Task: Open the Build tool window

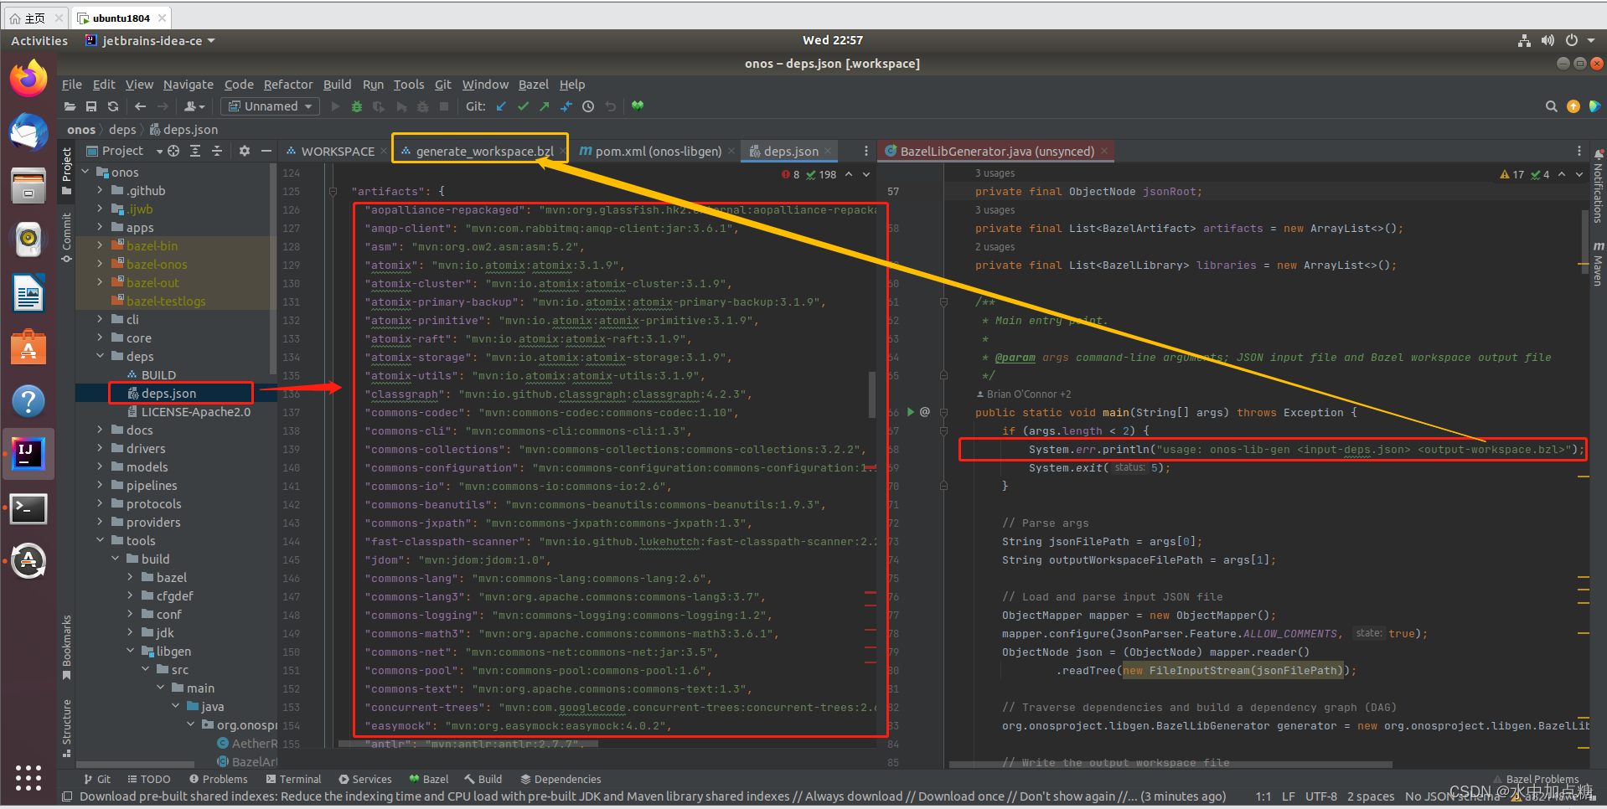Action: [x=483, y=779]
